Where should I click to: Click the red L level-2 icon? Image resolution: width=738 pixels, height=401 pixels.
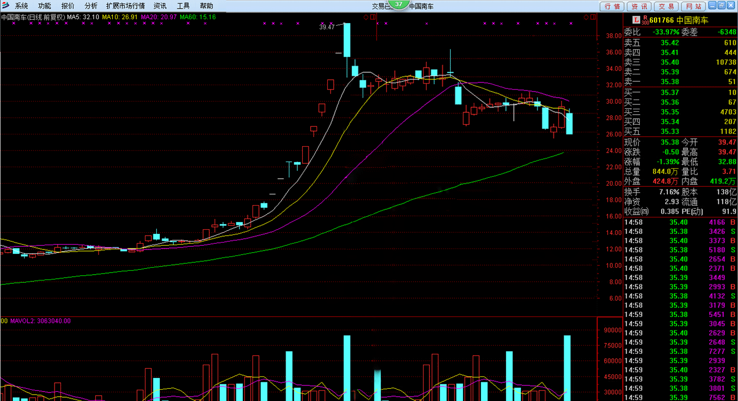point(637,20)
